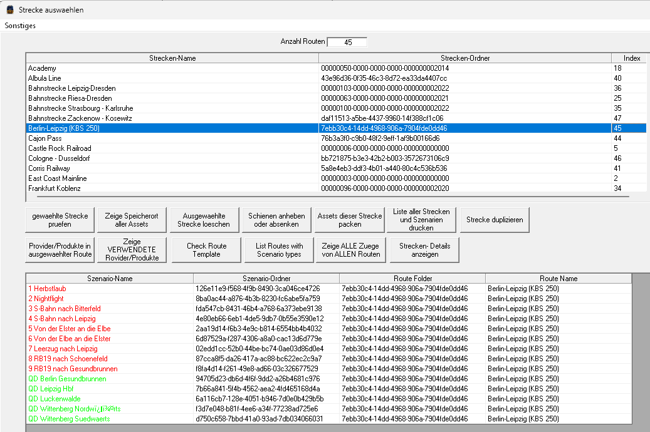Click the Szenario-Name column header
Image resolution: width=650 pixels, height=432 pixels.
[x=110, y=279]
